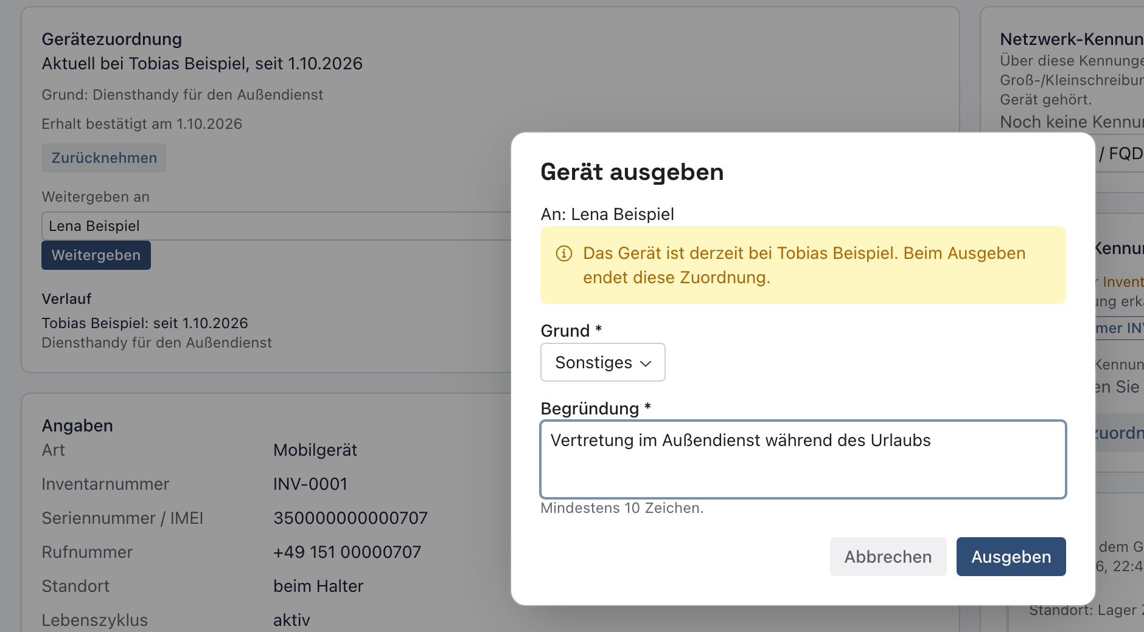Click the info icon in the yellow warning
Viewport: 1144px width, 632px height.
pyautogui.click(x=564, y=253)
